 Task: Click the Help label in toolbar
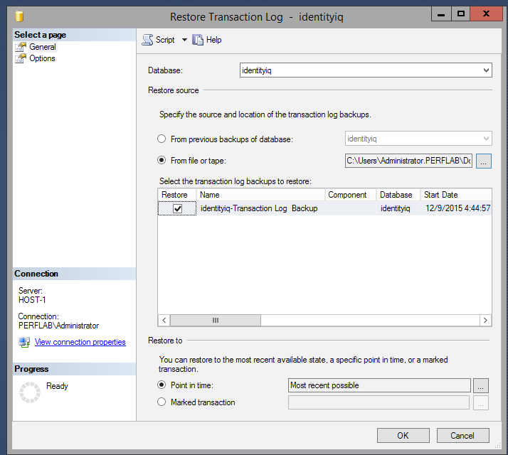click(214, 40)
